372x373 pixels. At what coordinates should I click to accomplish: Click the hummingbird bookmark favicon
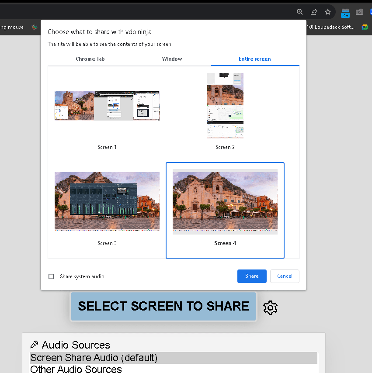pyautogui.click(x=35, y=27)
